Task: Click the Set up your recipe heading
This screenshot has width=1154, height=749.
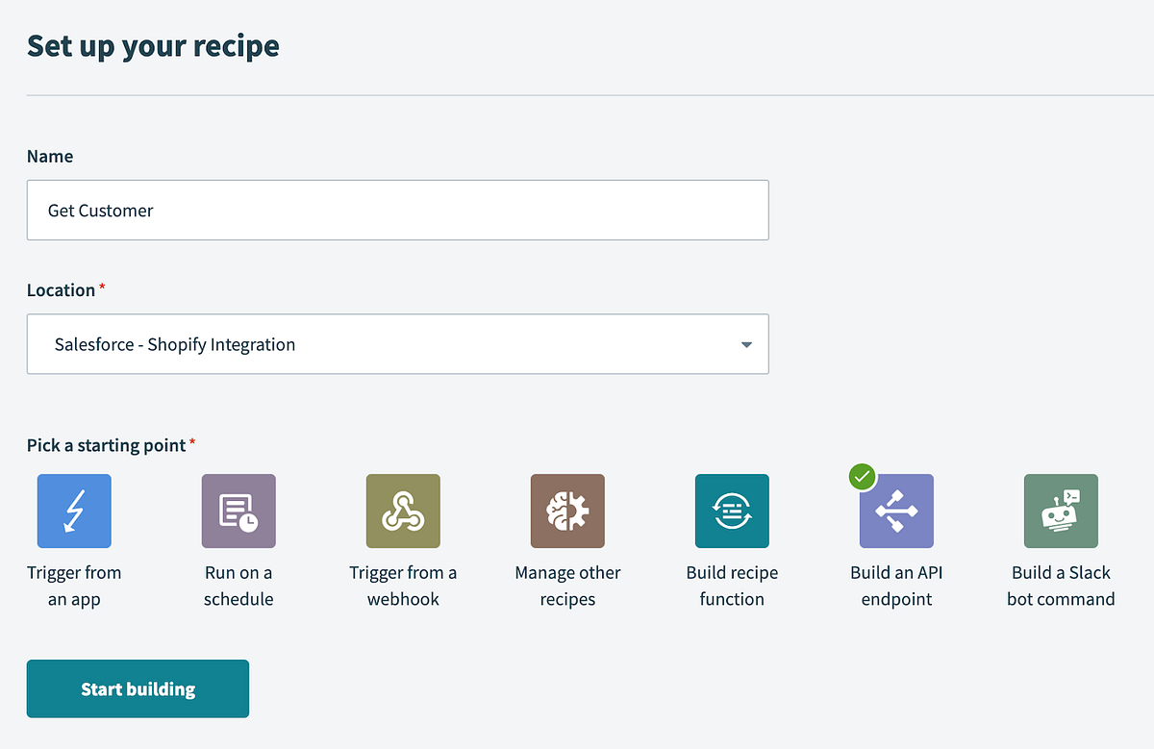Action: (x=153, y=45)
